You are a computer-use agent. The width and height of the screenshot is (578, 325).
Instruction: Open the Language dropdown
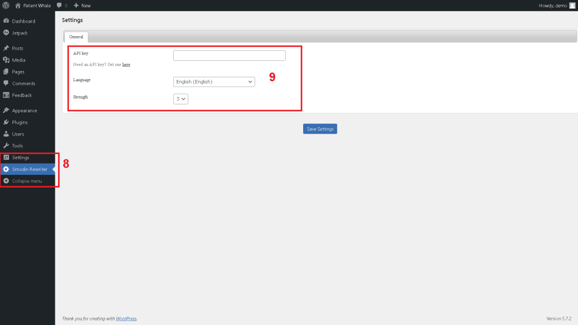213,81
